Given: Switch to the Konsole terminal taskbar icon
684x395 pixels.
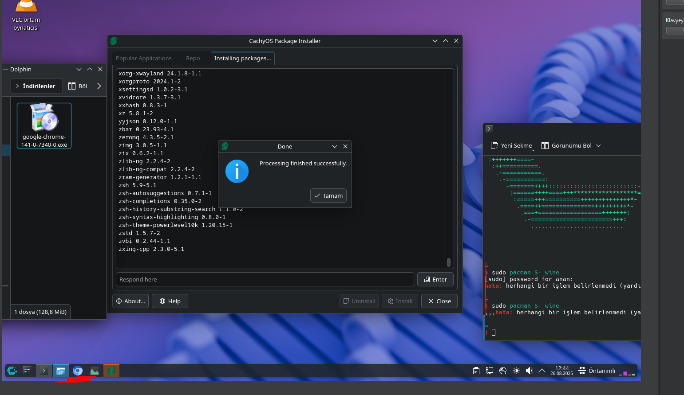Looking at the screenshot, I should tap(44, 371).
